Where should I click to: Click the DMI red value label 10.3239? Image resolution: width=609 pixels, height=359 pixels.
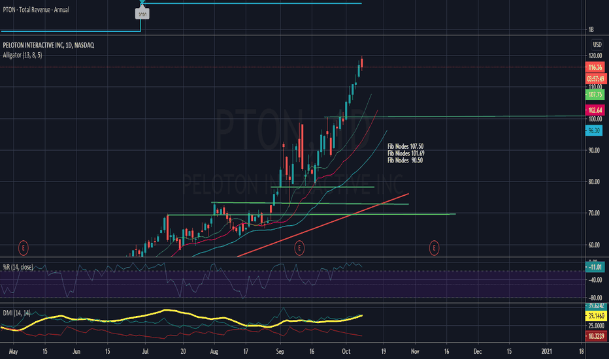[596, 336]
